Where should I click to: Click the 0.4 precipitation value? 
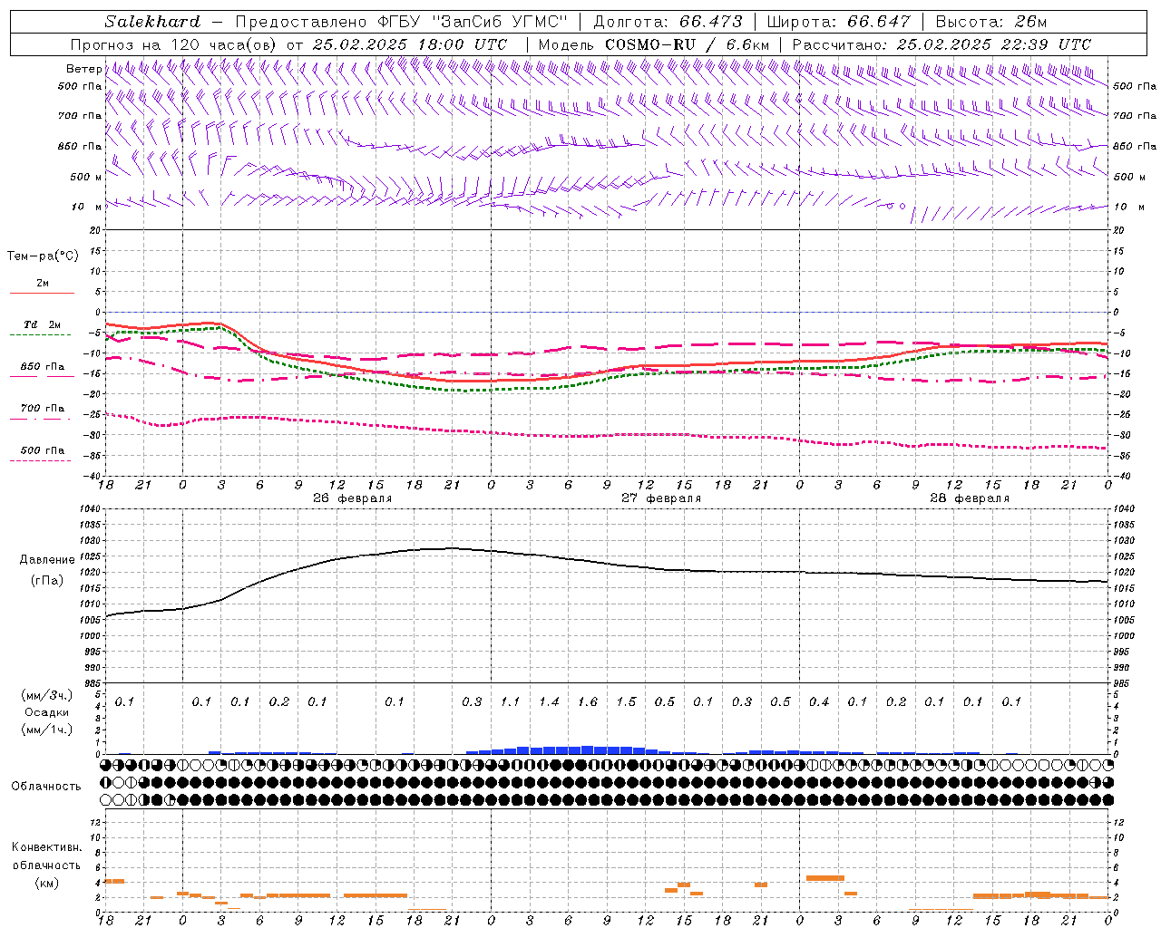coord(819,702)
